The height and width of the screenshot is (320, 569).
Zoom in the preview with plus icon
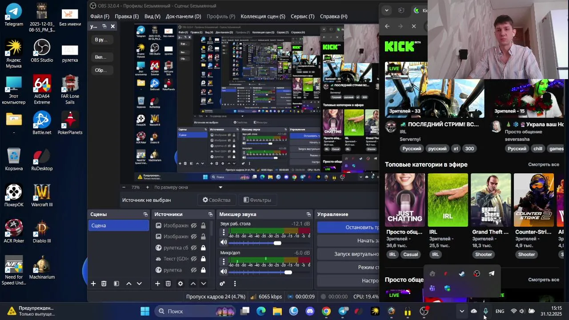147,187
